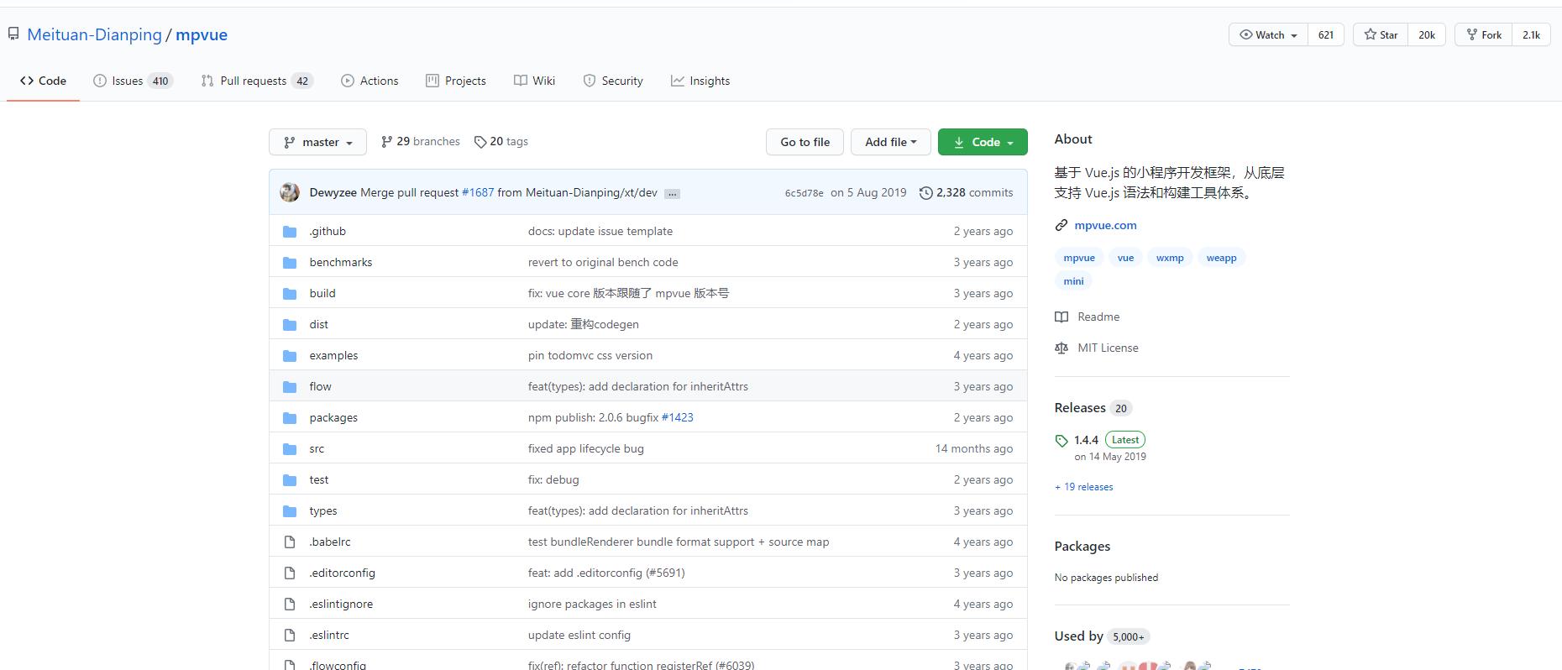1562x670 pixels.
Task: Click the folder icon for benchmarks
Action: click(x=290, y=263)
